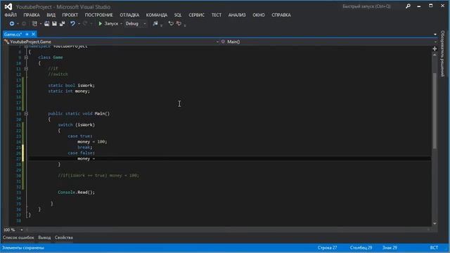Open the СПРАВКА menu
The width and height of the screenshot is (450, 253).
[x=281, y=15]
